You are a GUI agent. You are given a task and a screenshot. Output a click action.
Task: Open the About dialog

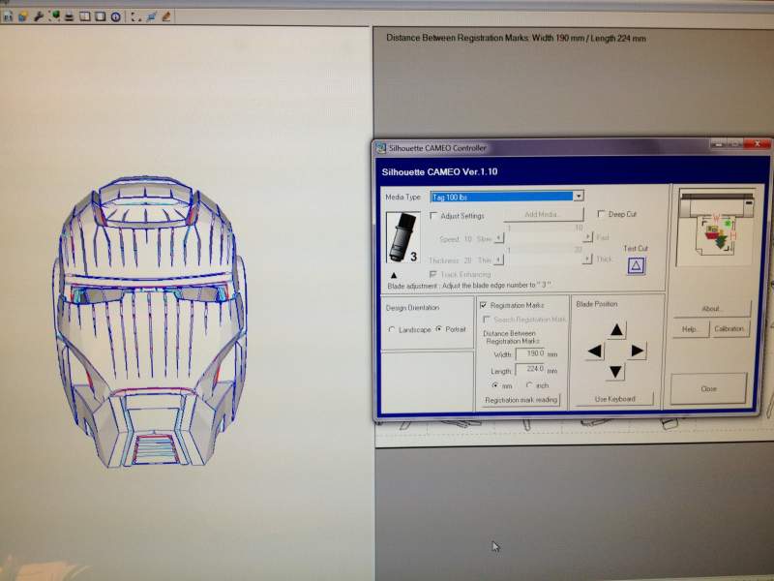[x=712, y=309]
